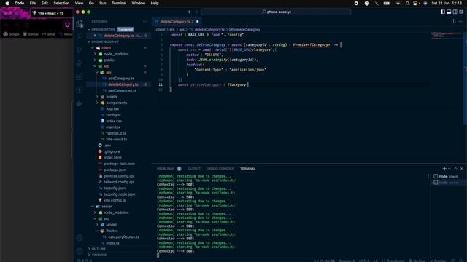This screenshot has width=467, height=262.
Task: Toggle the bottom panel layout icon
Action: (449, 12)
